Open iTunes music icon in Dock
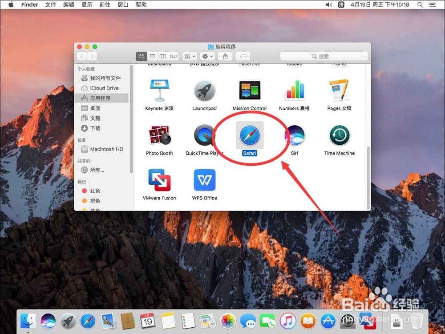The height and width of the screenshot is (334, 445). 288,321
